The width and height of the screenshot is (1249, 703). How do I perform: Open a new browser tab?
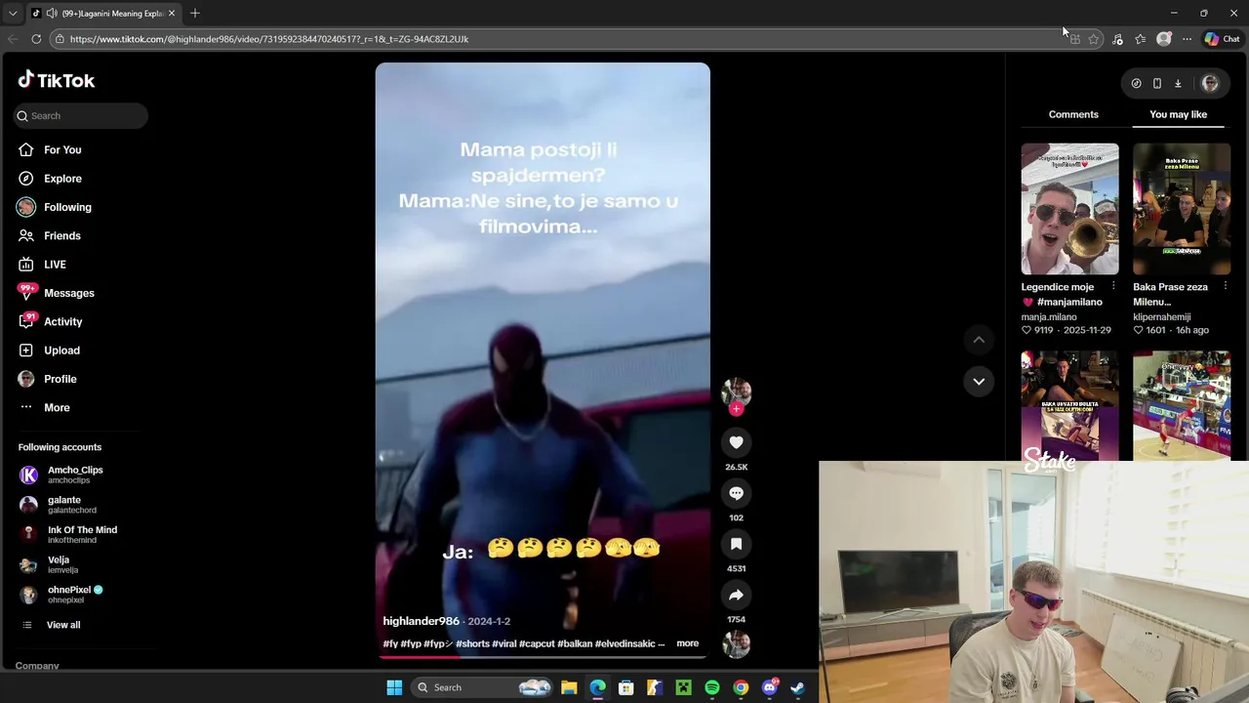click(x=194, y=14)
